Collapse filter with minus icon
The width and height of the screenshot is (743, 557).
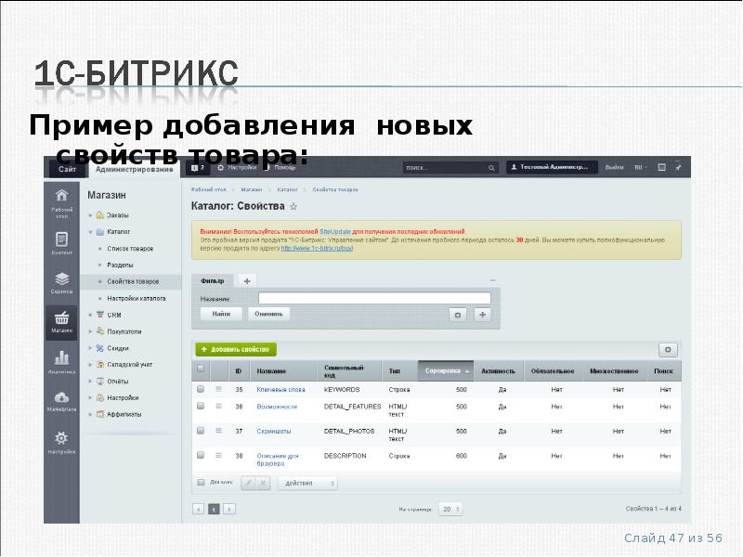click(x=493, y=280)
